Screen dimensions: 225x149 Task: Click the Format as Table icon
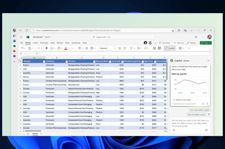154,48
